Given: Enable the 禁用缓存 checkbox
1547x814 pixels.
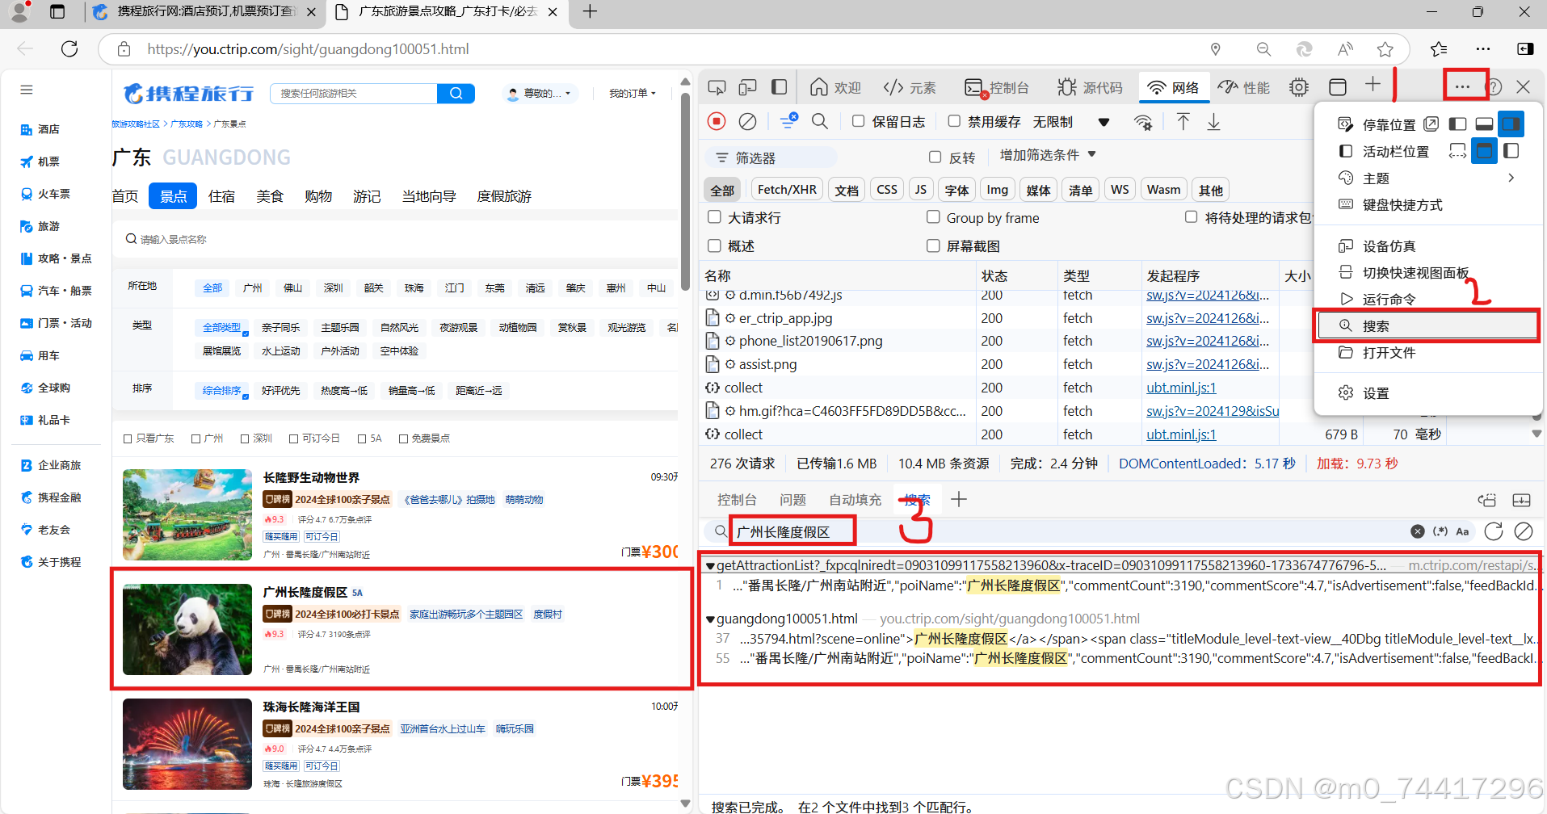Looking at the screenshot, I should [x=954, y=121].
